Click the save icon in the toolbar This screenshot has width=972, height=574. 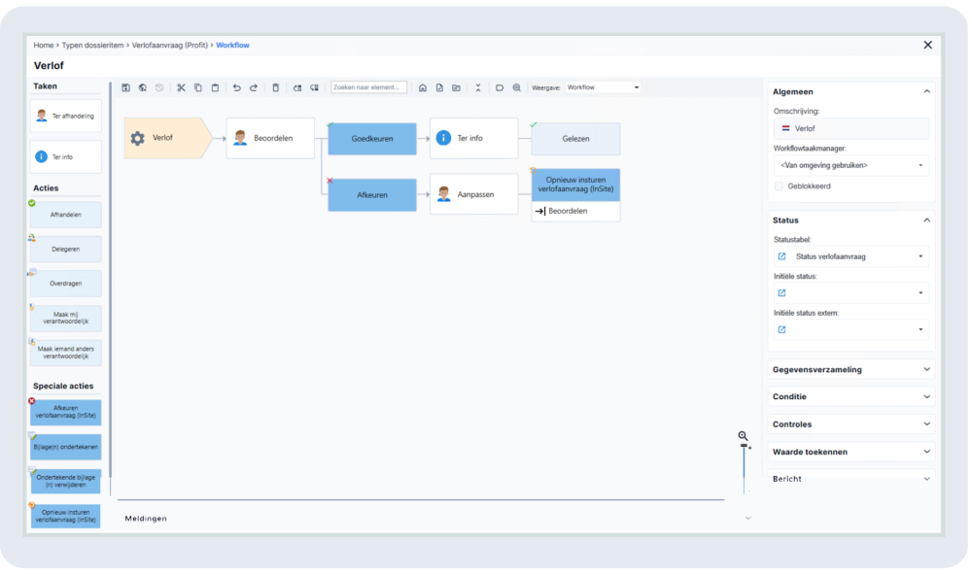coord(125,87)
